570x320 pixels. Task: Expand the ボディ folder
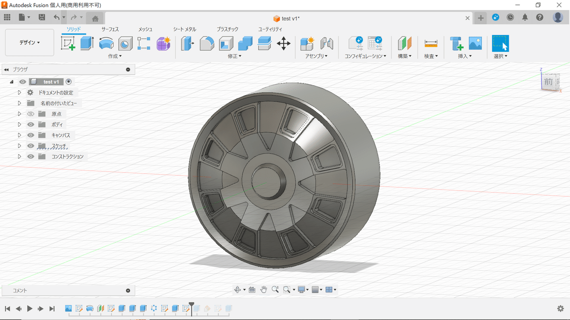click(19, 125)
